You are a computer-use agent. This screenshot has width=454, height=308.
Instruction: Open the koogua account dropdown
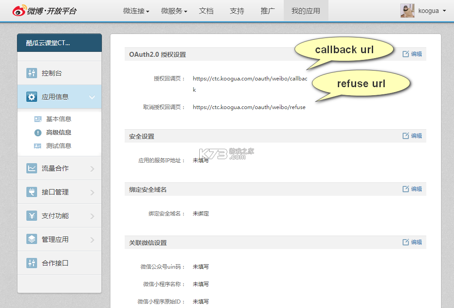(445, 11)
